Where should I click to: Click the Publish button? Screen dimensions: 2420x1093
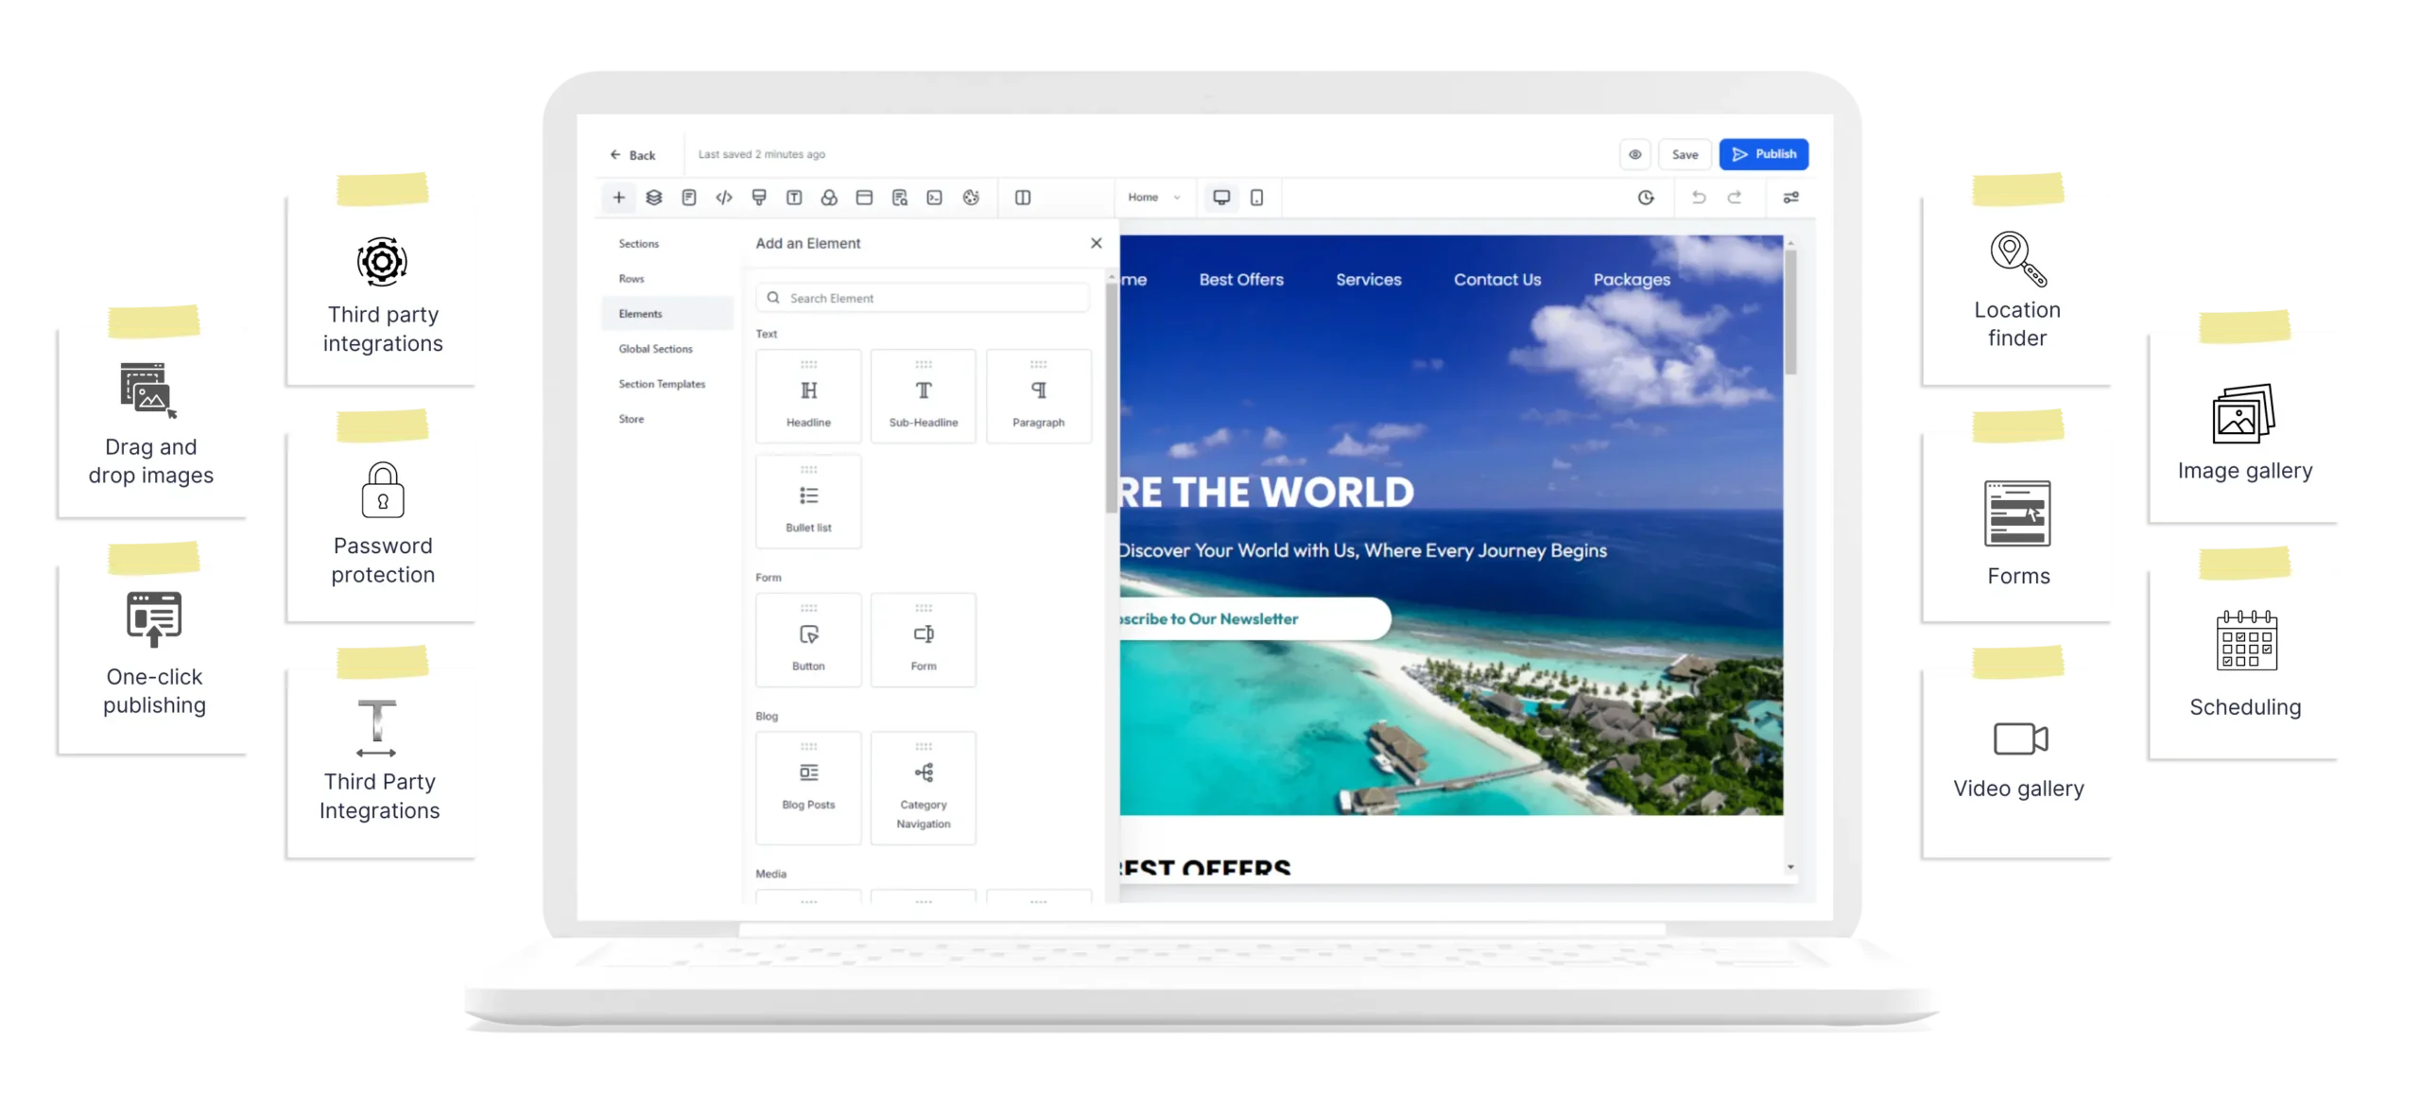pyautogui.click(x=1764, y=154)
